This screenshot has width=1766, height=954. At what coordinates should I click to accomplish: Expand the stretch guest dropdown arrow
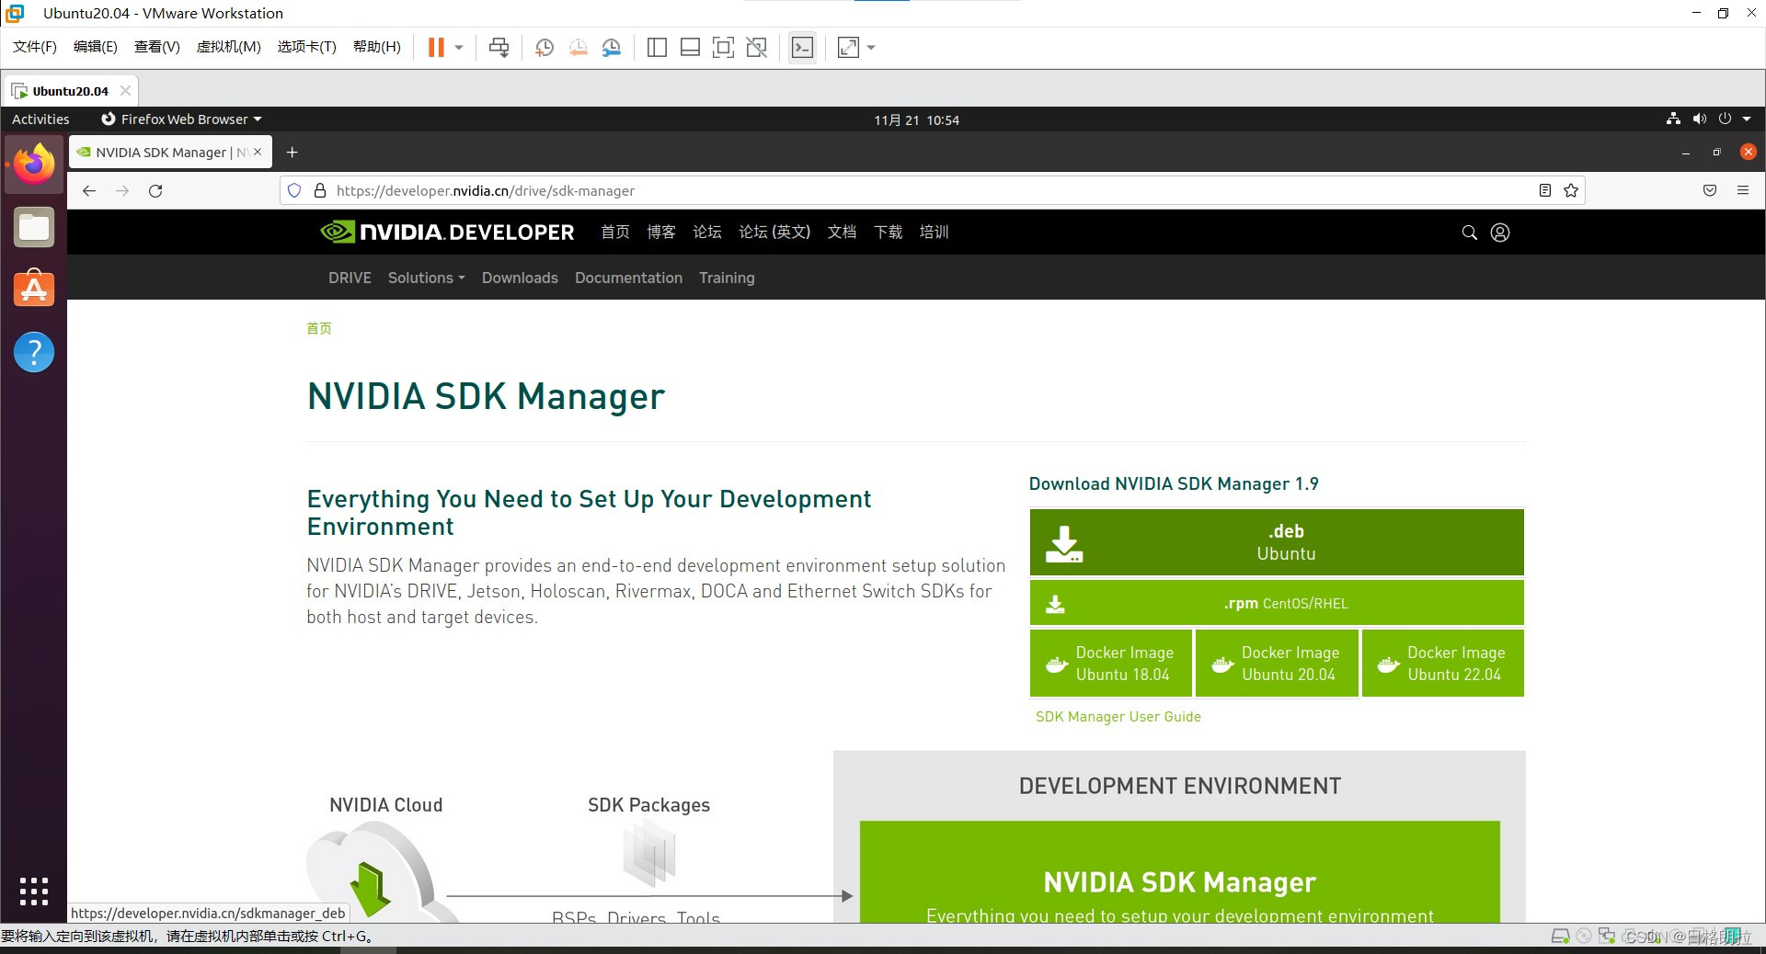click(x=871, y=47)
